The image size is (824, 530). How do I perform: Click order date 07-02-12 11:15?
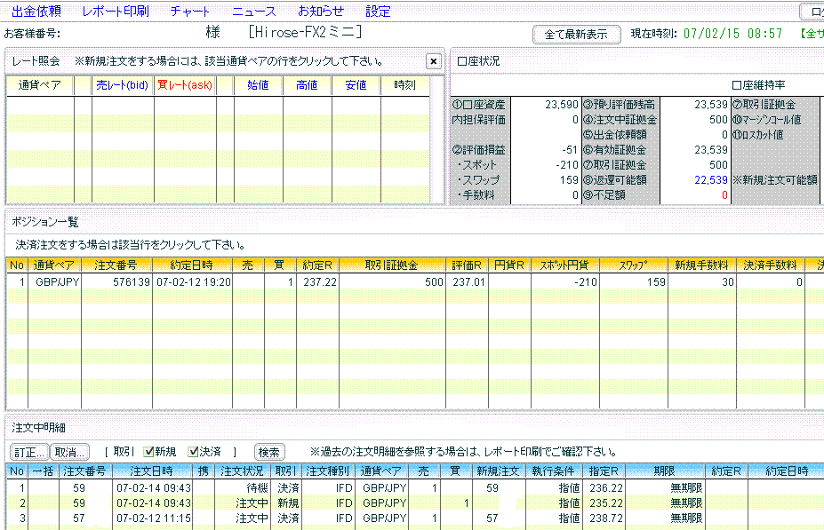pos(154,518)
